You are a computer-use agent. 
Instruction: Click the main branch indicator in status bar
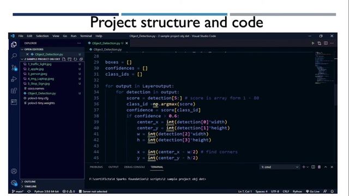click(x=17, y=191)
